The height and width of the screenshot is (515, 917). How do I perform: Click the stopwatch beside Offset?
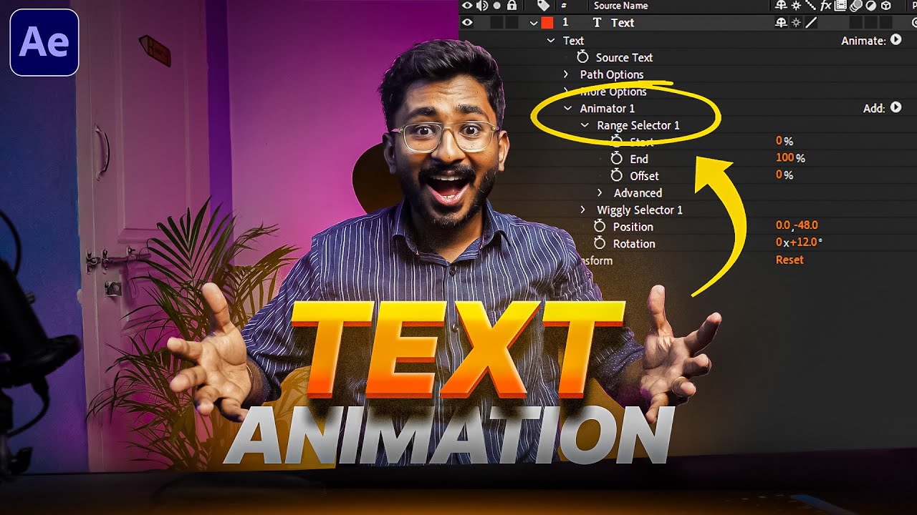pos(617,176)
